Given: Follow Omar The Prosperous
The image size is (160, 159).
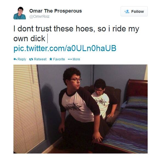Looking at the screenshot, I should point(134,11).
